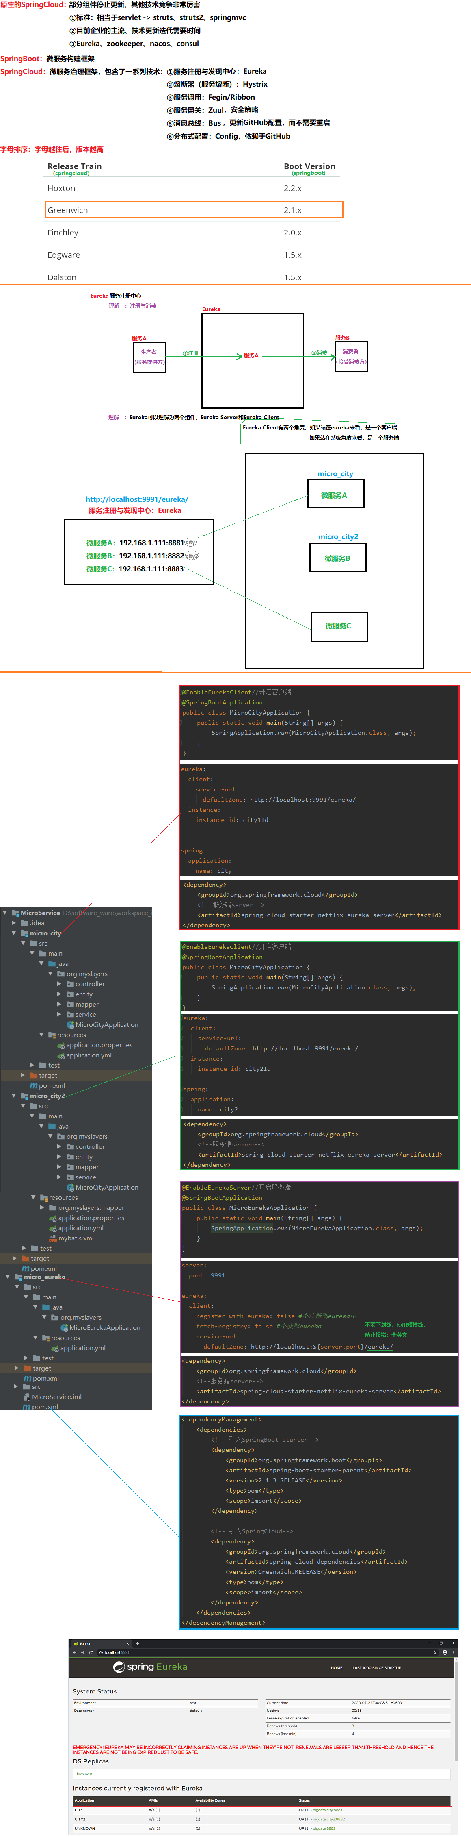Expand the .idea folder
This screenshot has height=1837, width=471.
point(13,923)
